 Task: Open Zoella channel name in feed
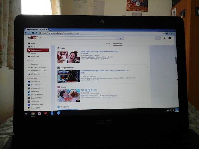pyautogui.click(x=63, y=48)
